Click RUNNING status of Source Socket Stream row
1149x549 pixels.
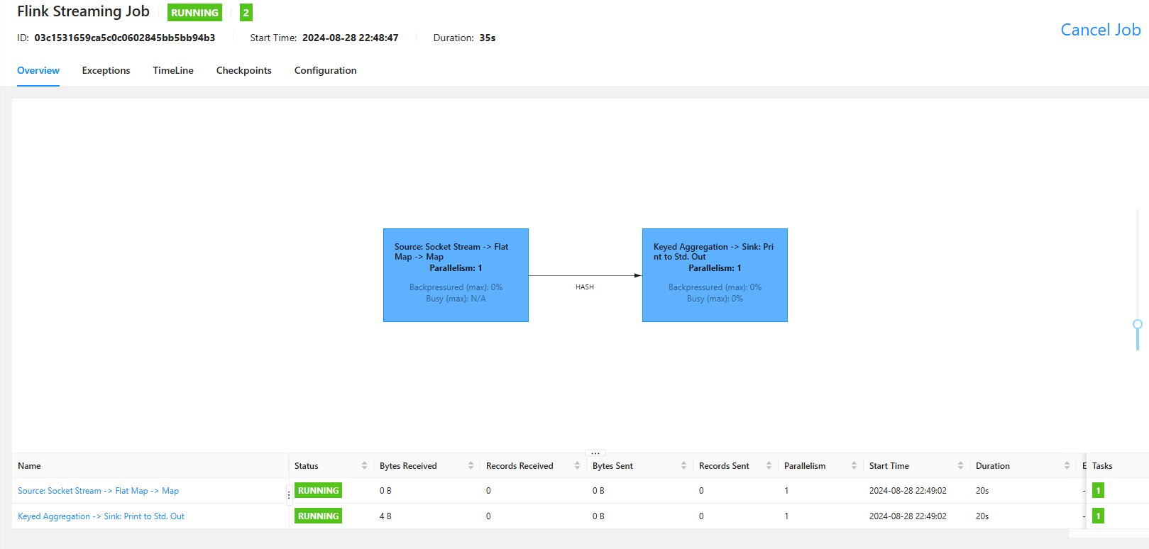(x=318, y=490)
